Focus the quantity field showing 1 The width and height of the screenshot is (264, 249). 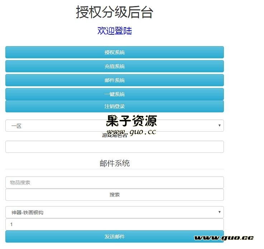[x=115, y=224]
